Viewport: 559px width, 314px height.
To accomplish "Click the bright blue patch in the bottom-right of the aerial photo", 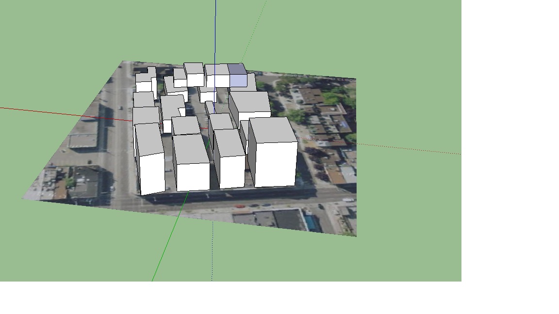I will (311, 223).
